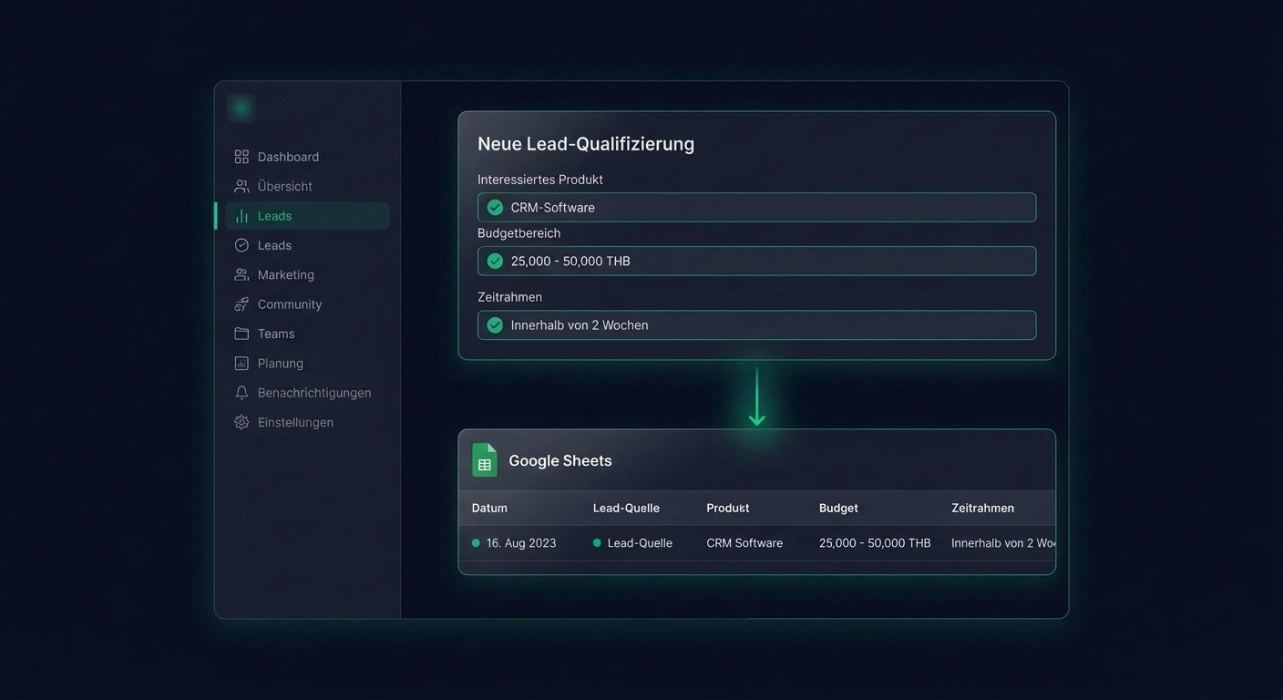Screen dimensions: 1283x700
Task: Click the Budgetbereich field
Action: click(x=756, y=262)
